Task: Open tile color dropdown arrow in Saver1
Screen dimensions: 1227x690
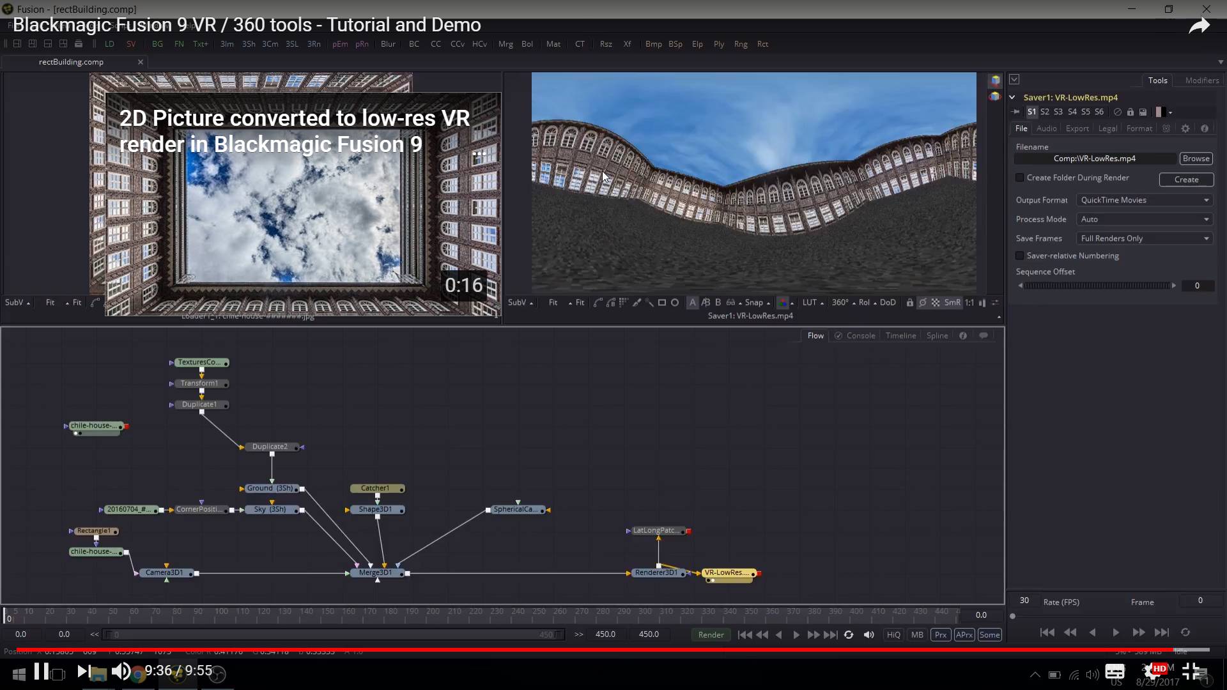Action: pyautogui.click(x=1171, y=112)
